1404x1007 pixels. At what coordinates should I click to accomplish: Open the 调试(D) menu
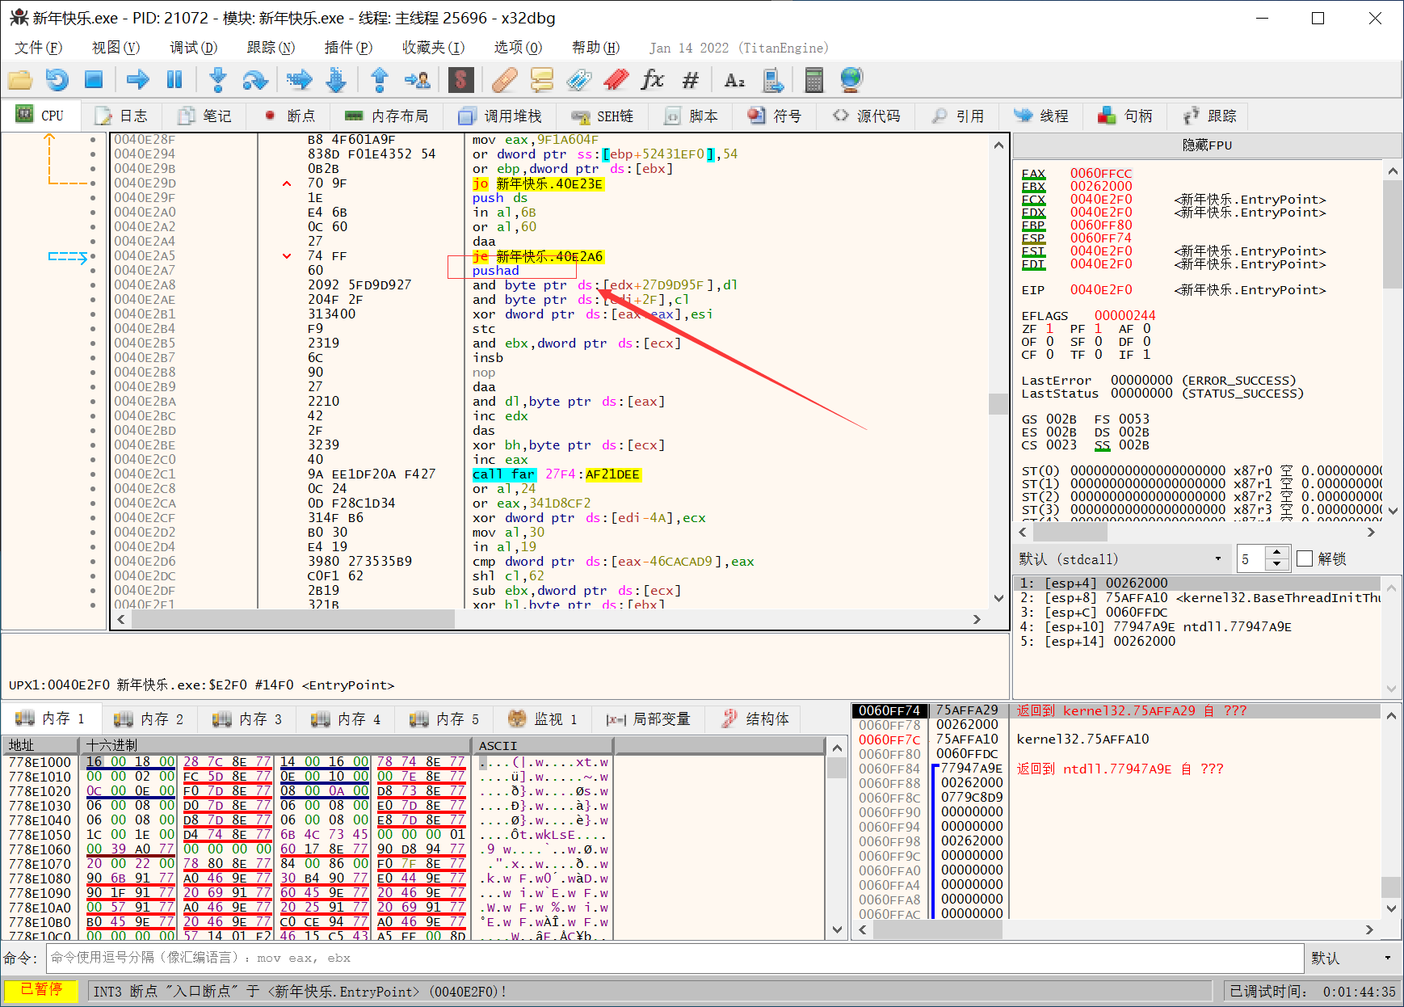tap(193, 48)
